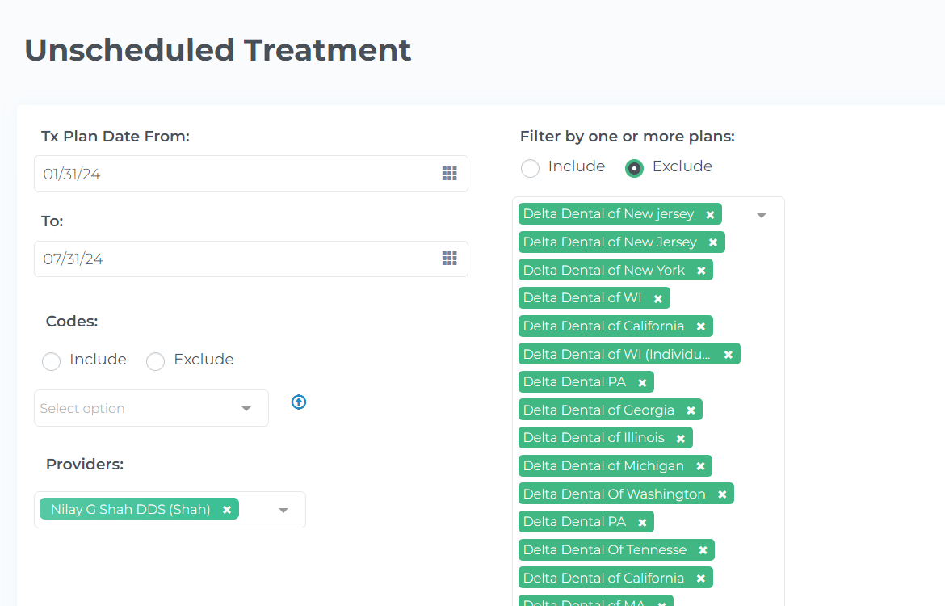
Task: Open the Codes Select option dropdown
Action: (x=151, y=408)
